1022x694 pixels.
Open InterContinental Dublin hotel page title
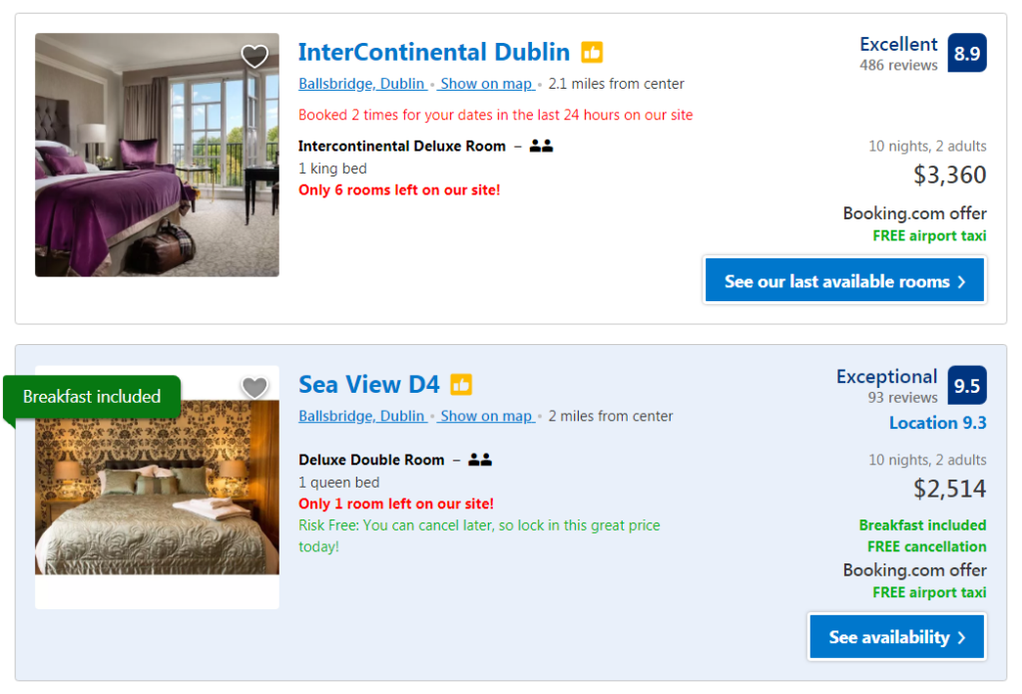(434, 52)
